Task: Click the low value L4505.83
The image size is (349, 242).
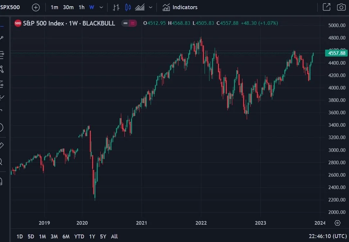Action: click(x=203, y=23)
